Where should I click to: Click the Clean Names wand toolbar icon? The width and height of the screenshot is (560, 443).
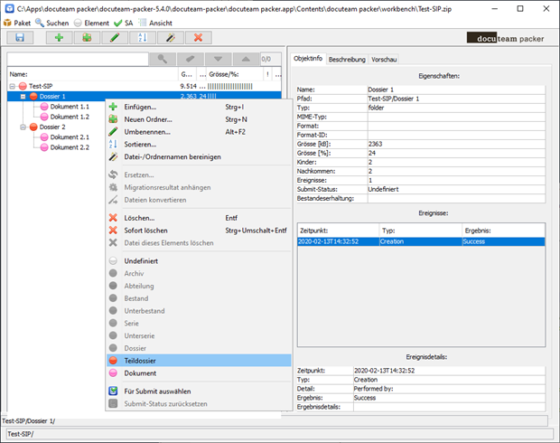169,38
